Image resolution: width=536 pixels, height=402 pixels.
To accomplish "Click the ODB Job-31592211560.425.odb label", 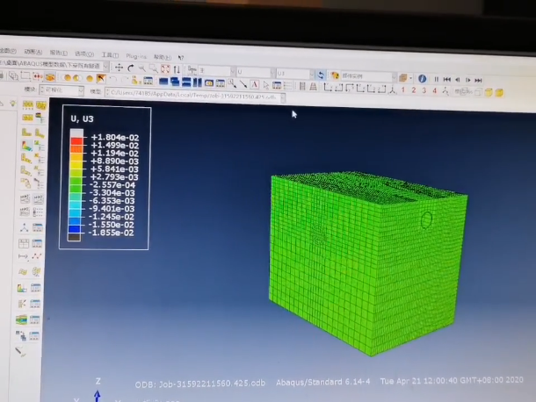I will (x=200, y=384).
